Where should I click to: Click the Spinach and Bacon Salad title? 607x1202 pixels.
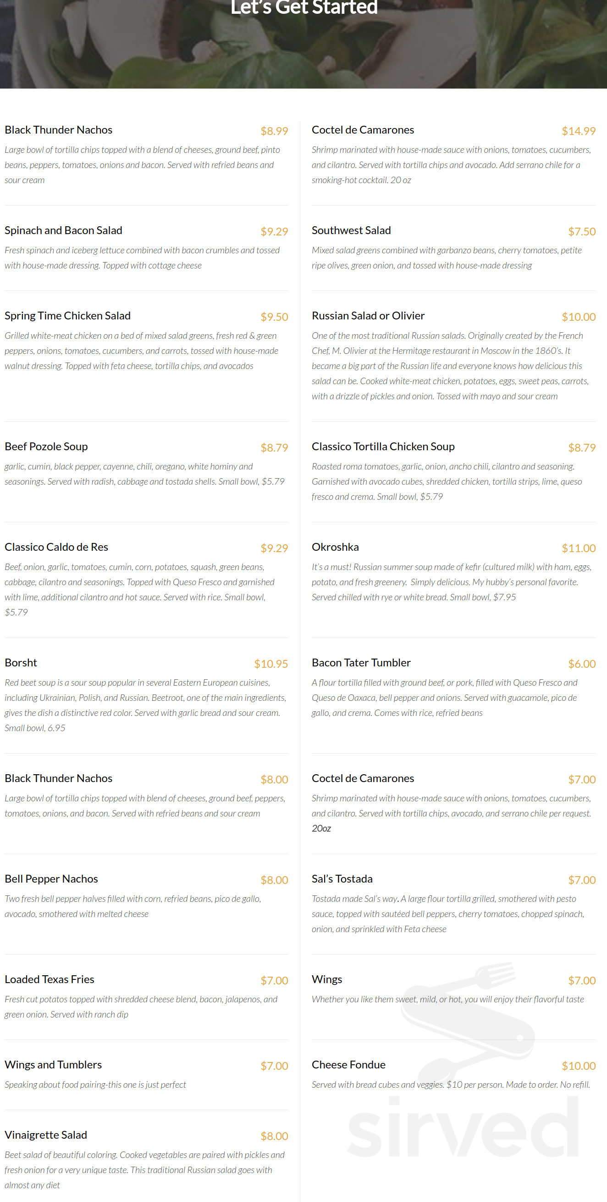click(63, 230)
